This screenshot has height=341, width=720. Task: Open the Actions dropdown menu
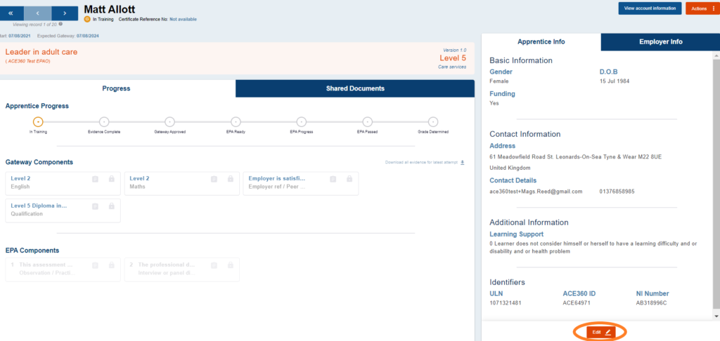tap(701, 8)
